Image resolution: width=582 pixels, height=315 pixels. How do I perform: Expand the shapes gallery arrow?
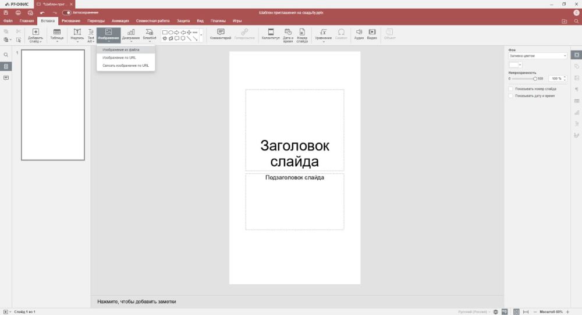pyautogui.click(x=201, y=35)
